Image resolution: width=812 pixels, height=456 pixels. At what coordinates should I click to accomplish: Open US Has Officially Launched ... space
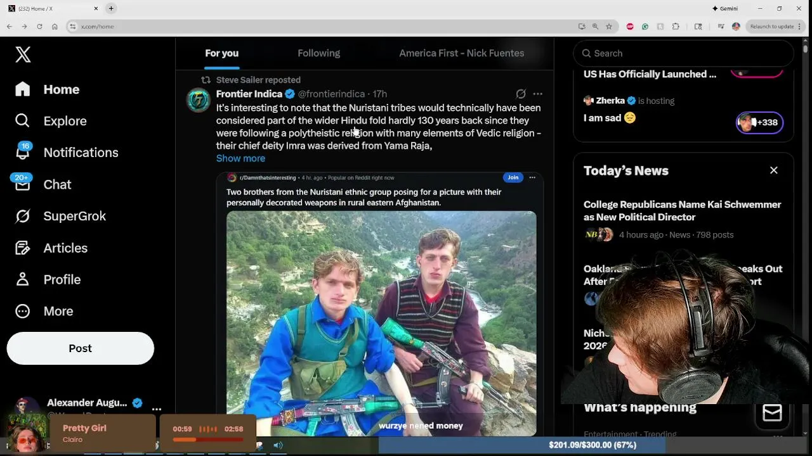[x=650, y=74]
